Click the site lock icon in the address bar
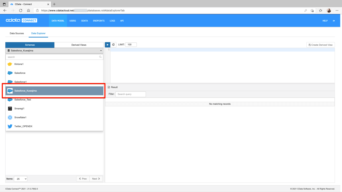Screen dimensions: 342x192 [37, 11]
